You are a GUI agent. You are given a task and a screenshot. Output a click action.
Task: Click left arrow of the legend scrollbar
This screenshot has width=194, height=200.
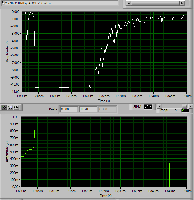pos(160,106)
